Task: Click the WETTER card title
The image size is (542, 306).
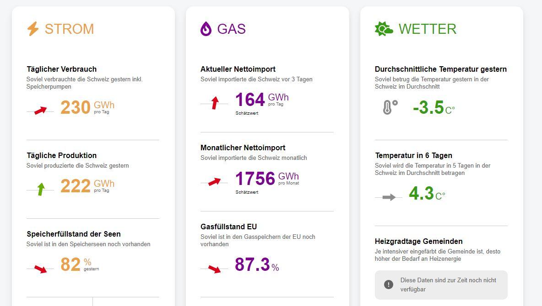Action: pyautogui.click(x=428, y=29)
